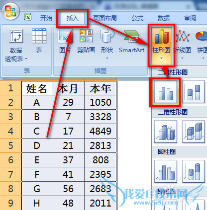The height and width of the screenshot is (210, 207).
Task: Click the cell containing 21
Action: click(68, 145)
